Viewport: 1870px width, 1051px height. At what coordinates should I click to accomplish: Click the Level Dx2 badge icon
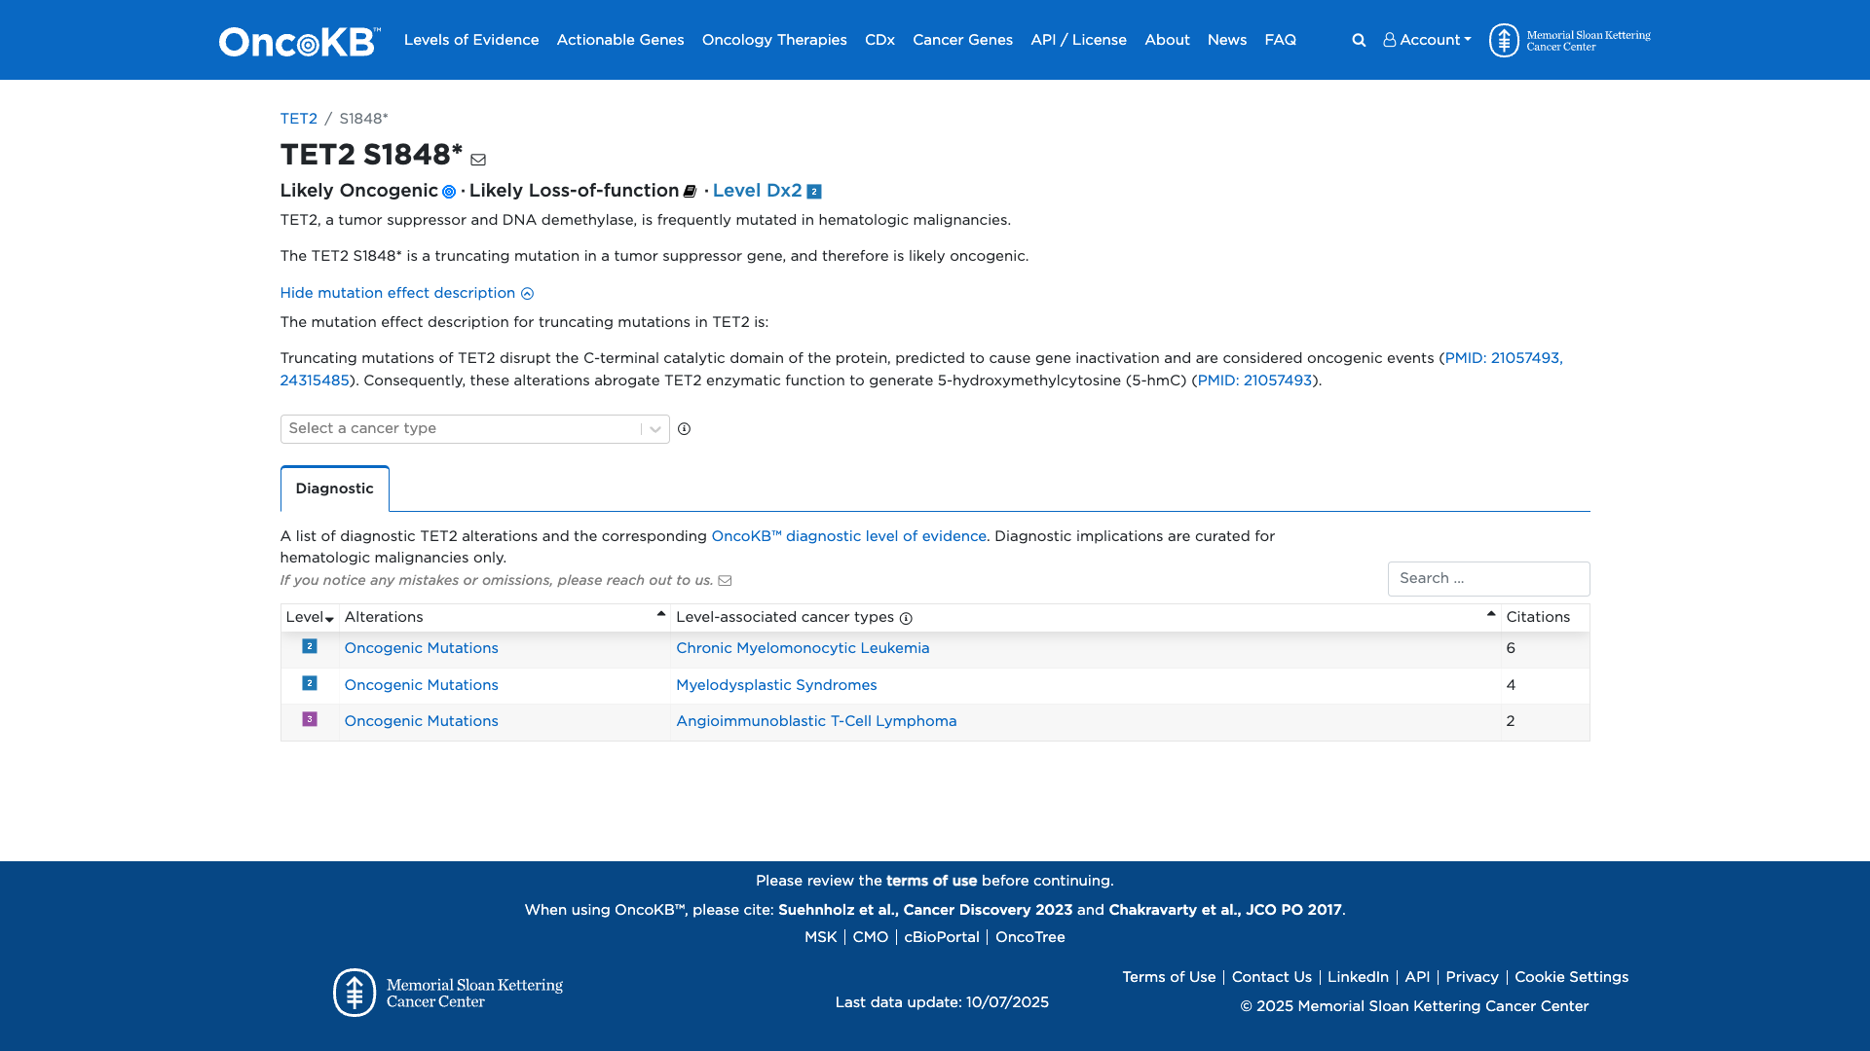coord(814,192)
